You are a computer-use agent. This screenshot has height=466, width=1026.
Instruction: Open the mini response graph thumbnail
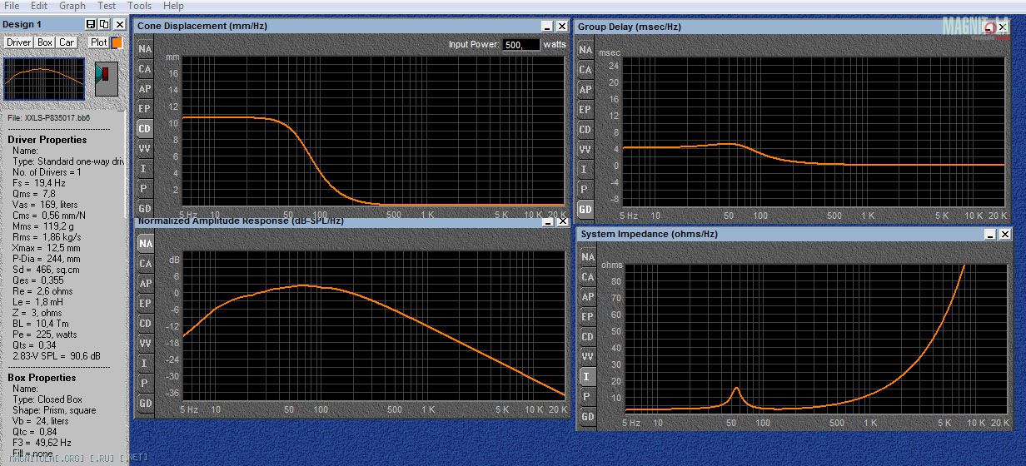click(x=44, y=79)
